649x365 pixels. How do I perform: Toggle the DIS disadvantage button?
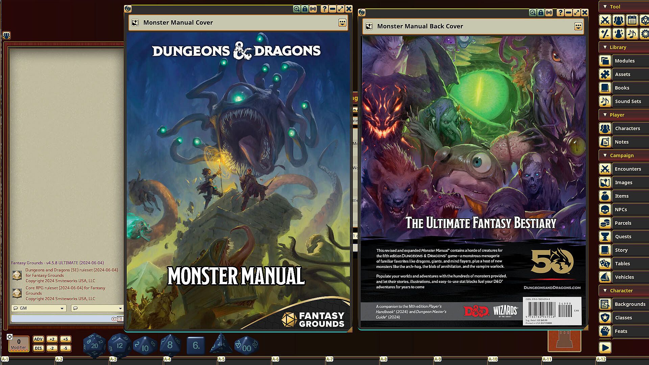pos(38,348)
